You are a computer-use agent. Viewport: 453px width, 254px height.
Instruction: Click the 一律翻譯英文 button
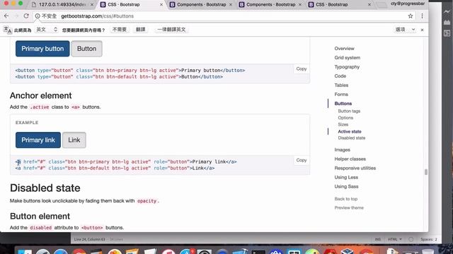tap(171, 30)
